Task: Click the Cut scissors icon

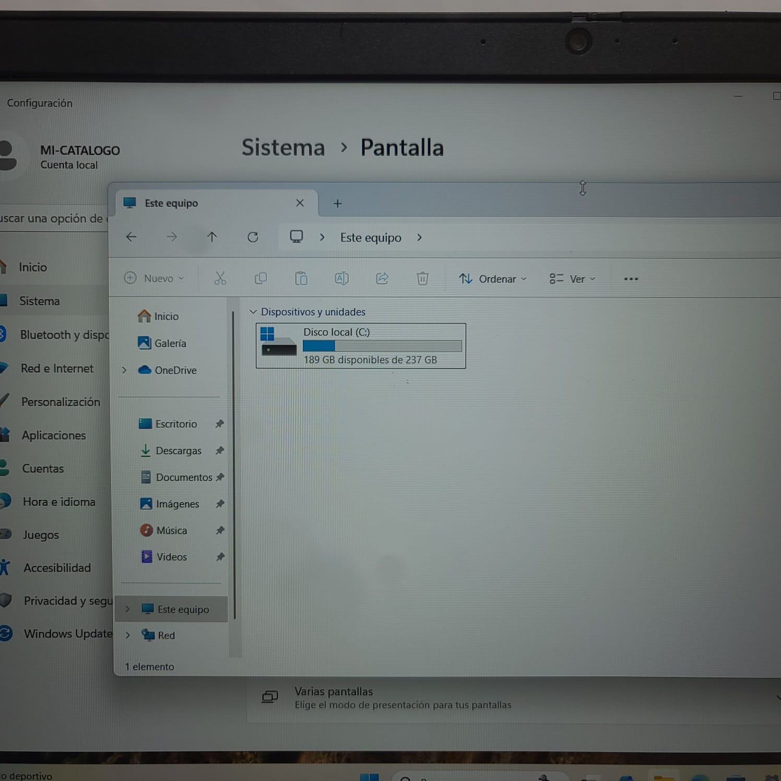Action: [220, 278]
